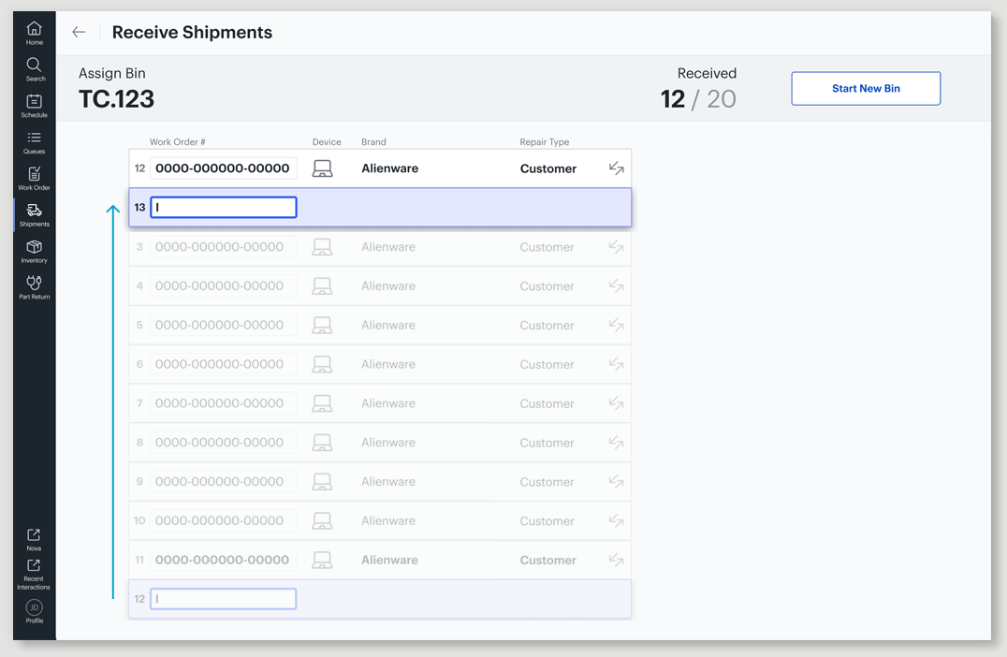The image size is (1007, 657).
Task: Click Alienware brand in top row 12
Action: (x=390, y=168)
